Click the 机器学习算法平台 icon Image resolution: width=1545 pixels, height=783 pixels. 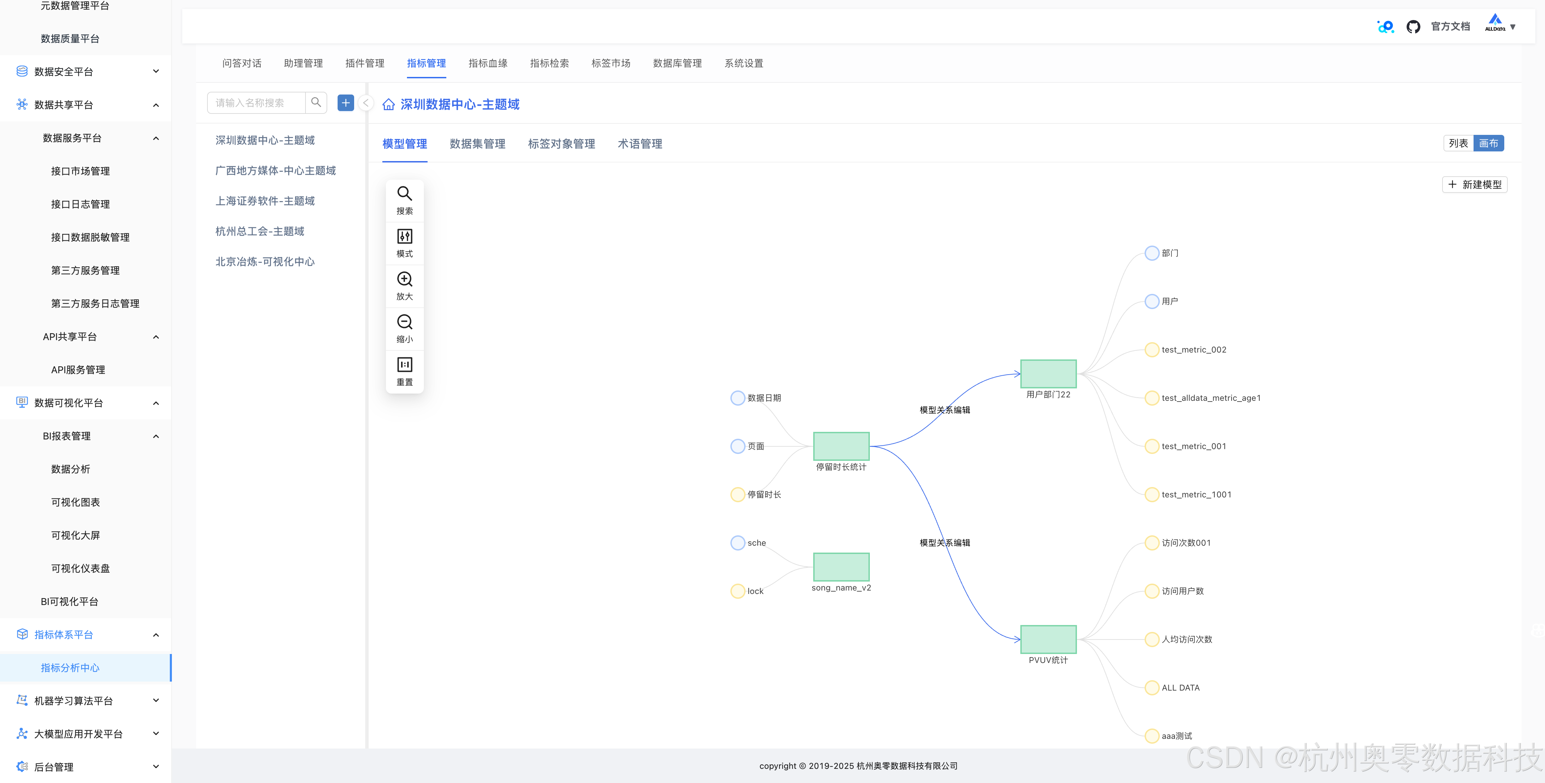(22, 700)
